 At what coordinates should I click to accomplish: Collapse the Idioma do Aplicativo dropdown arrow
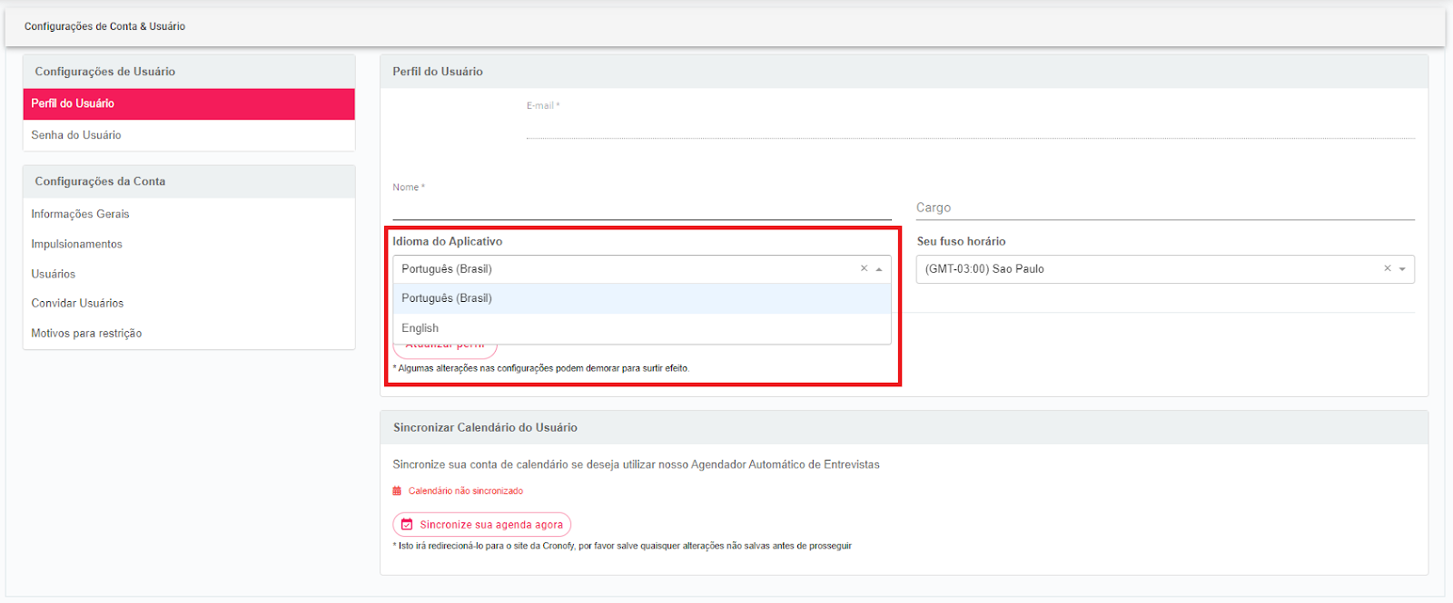(x=879, y=269)
